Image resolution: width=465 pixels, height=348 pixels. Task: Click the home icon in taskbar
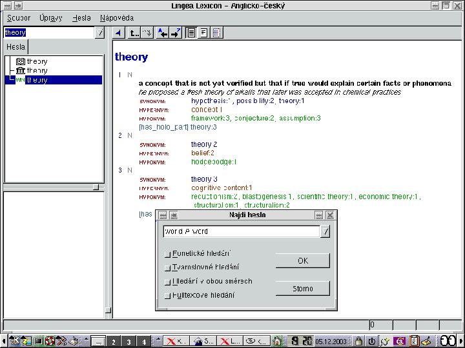277,341
